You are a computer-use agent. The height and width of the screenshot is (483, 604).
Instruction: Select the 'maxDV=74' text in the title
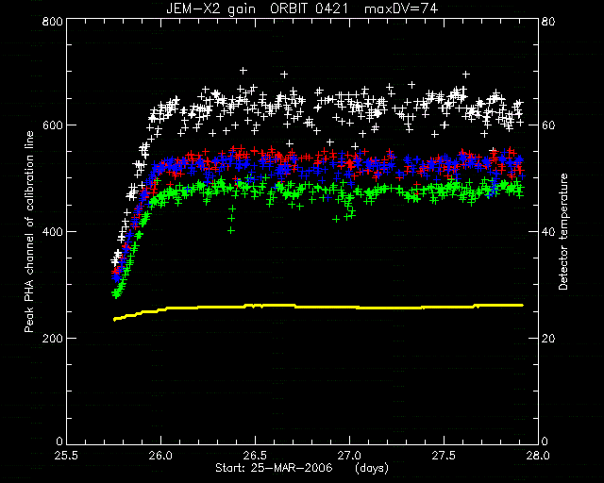400,8
